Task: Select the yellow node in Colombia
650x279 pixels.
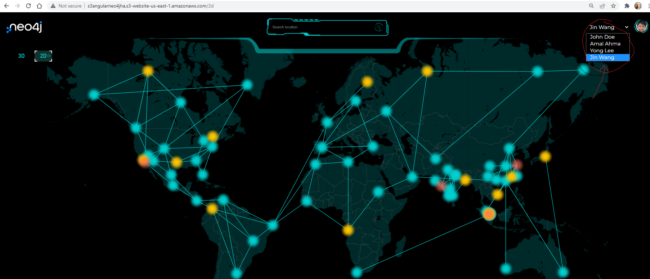Action: pyautogui.click(x=212, y=208)
